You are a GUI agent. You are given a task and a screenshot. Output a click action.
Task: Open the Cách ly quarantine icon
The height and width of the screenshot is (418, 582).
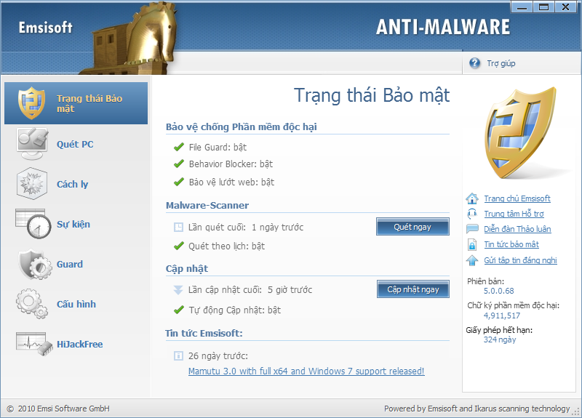32,184
